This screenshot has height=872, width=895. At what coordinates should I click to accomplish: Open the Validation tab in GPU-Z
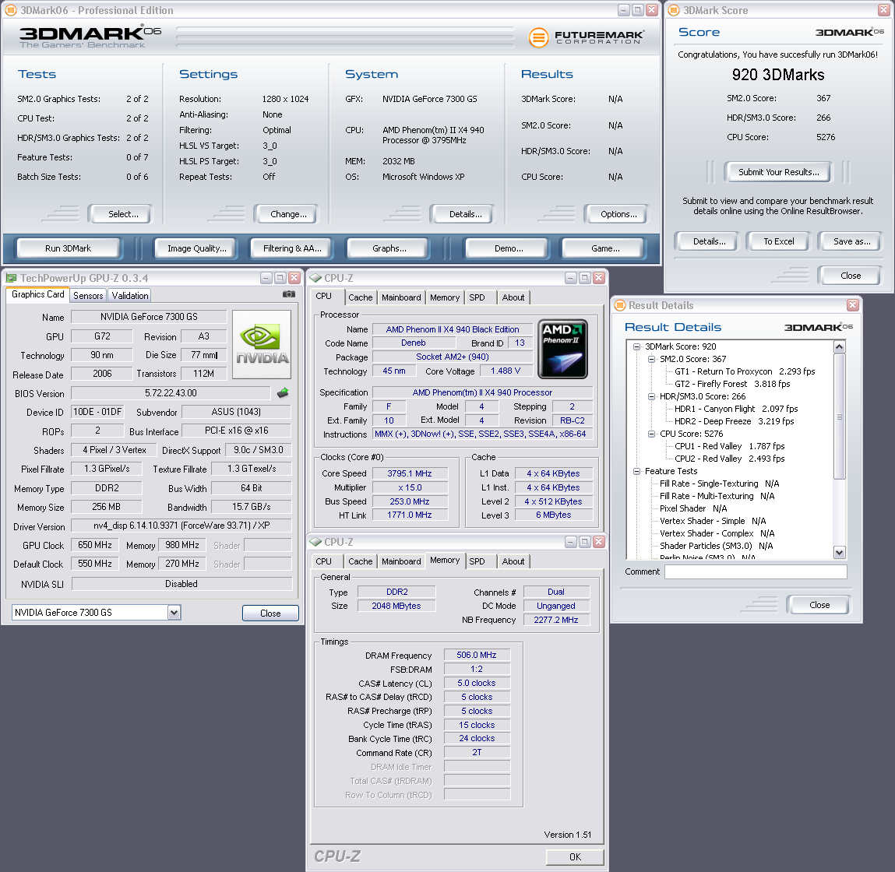(x=130, y=296)
